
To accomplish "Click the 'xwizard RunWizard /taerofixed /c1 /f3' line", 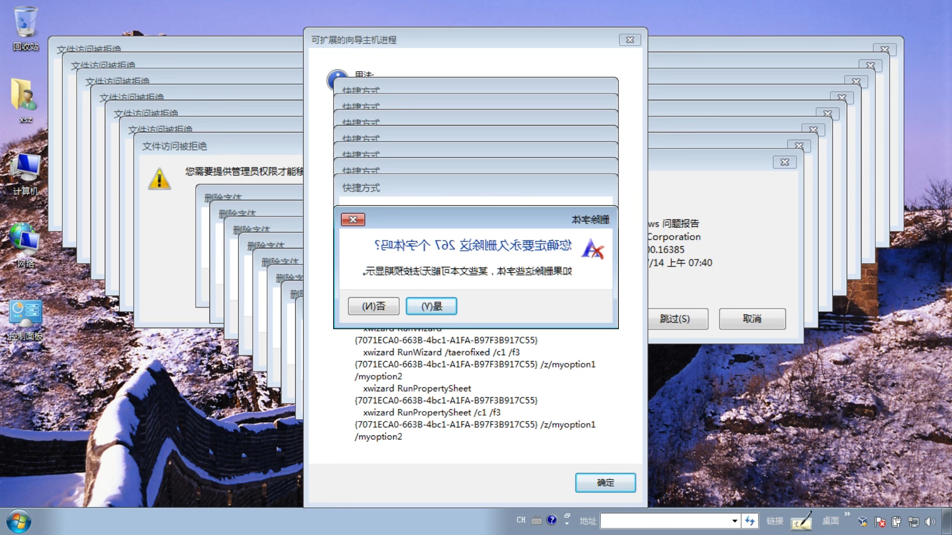I will point(441,352).
